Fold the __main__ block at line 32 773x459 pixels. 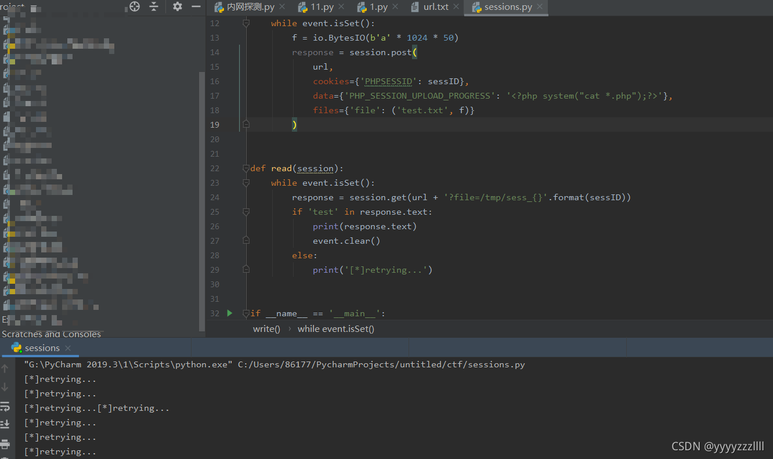click(x=246, y=313)
